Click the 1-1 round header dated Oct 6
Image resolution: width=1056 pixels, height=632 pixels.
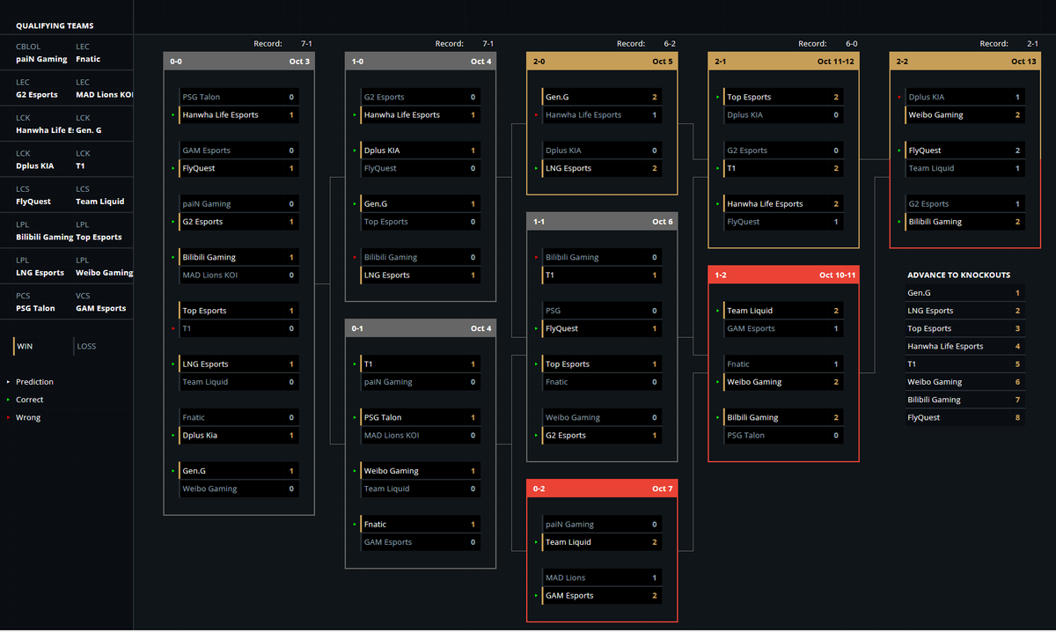[602, 222]
